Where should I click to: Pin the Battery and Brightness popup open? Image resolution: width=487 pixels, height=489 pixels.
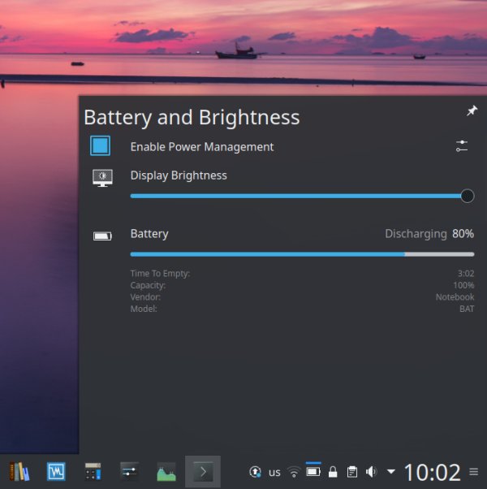coord(472,111)
